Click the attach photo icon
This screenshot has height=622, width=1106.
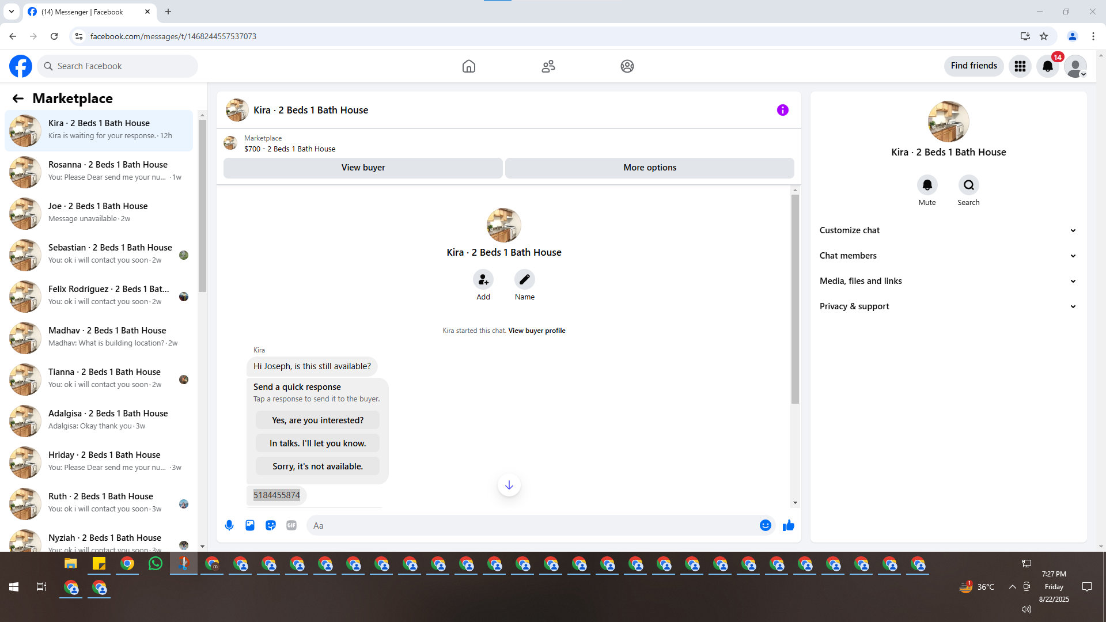[250, 525]
